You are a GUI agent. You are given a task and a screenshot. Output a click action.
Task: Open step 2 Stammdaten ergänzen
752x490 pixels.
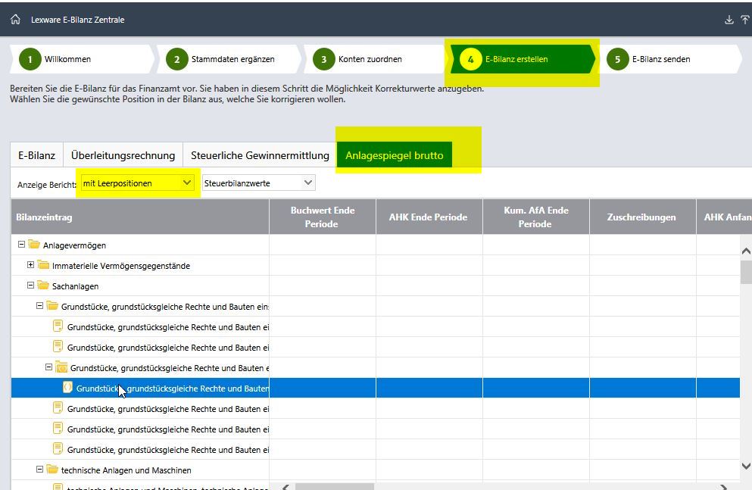click(x=229, y=59)
